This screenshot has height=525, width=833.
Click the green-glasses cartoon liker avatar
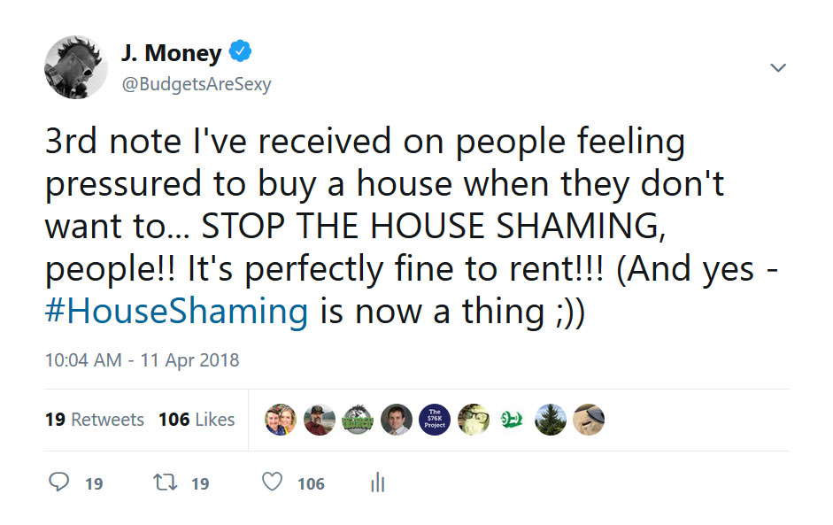click(474, 420)
